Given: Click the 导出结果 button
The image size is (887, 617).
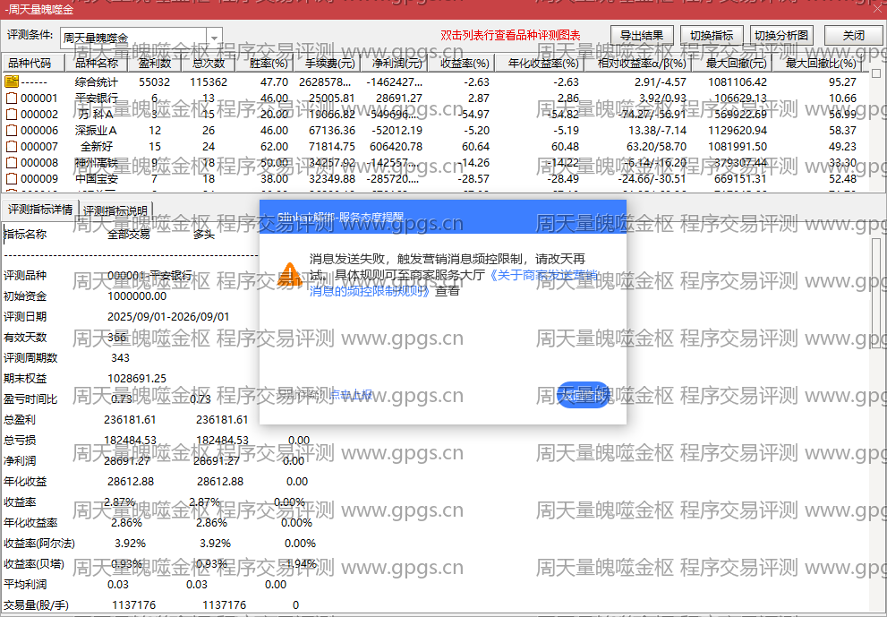Looking at the screenshot, I should click(x=642, y=35).
